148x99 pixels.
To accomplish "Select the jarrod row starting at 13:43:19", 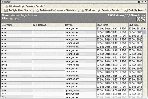I will point(72,28).
